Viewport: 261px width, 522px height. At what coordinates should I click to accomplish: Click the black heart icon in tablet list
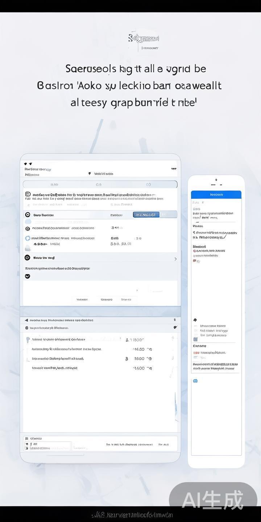28,276
